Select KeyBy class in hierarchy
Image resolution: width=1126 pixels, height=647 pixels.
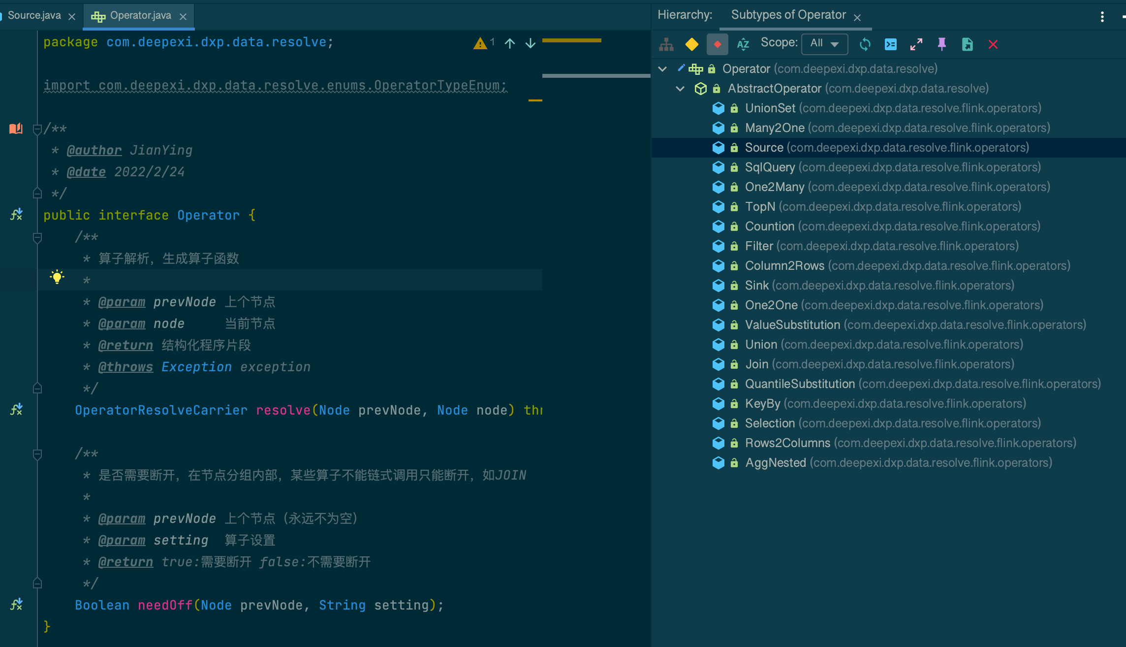pyautogui.click(x=885, y=403)
